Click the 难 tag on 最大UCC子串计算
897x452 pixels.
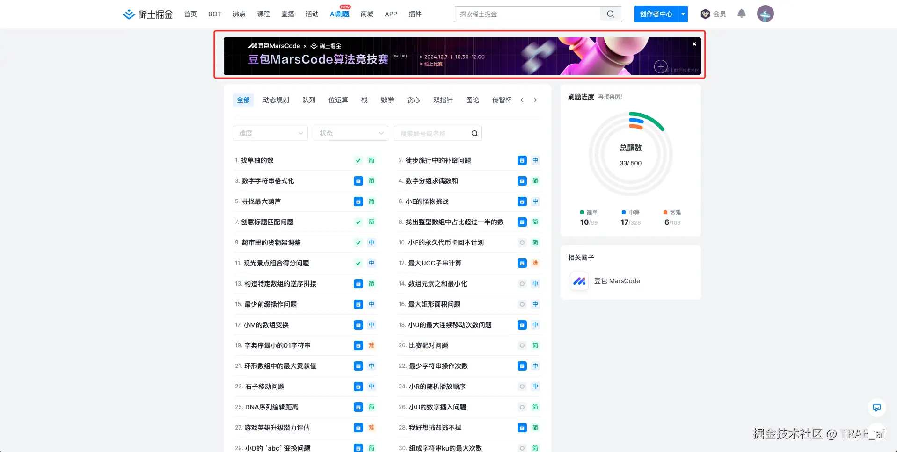click(x=535, y=263)
